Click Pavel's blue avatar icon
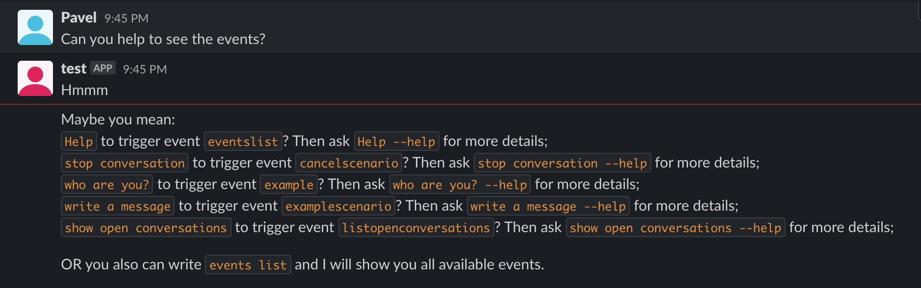The width and height of the screenshot is (921, 288). (x=35, y=27)
